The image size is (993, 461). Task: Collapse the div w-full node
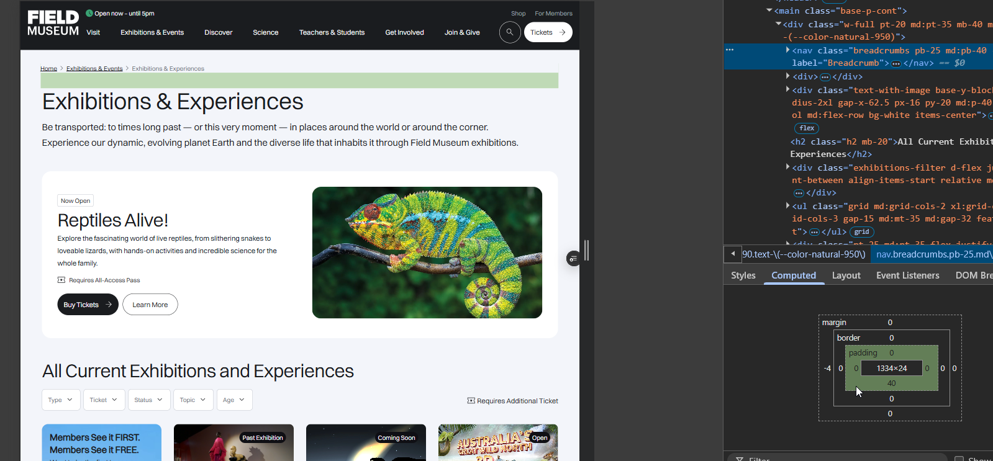point(779,24)
